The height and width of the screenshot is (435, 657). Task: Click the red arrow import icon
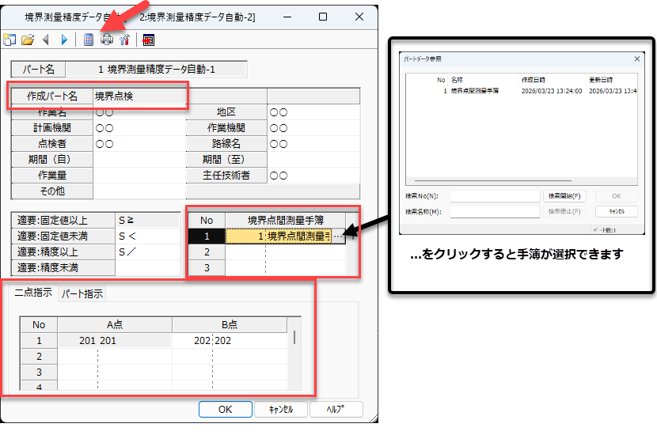(148, 40)
